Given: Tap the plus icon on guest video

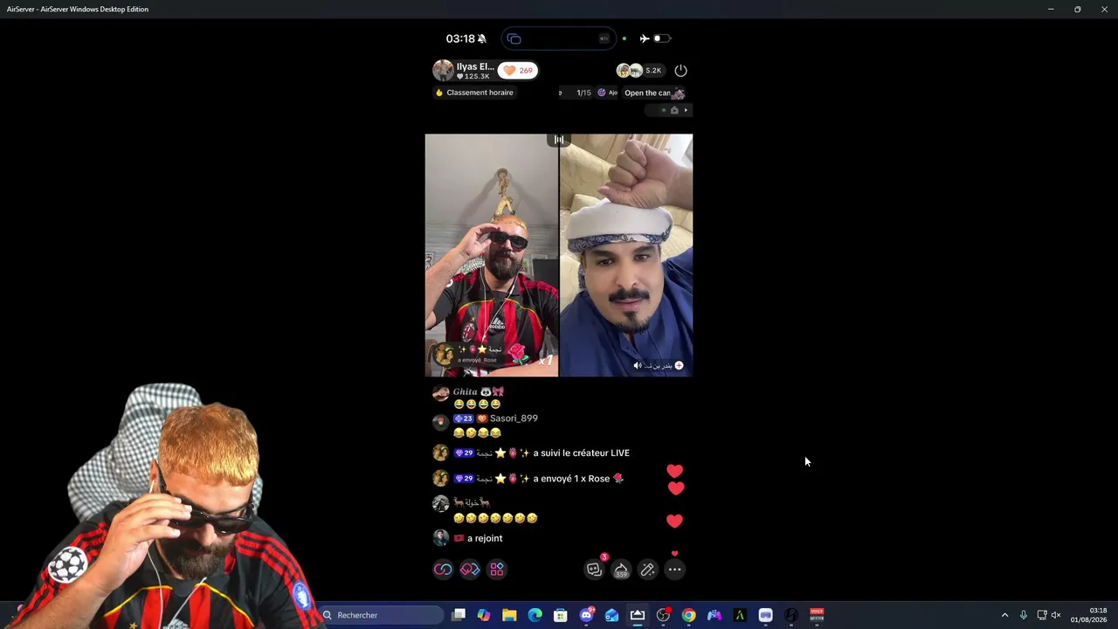Looking at the screenshot, I should [x=679, y=366].
